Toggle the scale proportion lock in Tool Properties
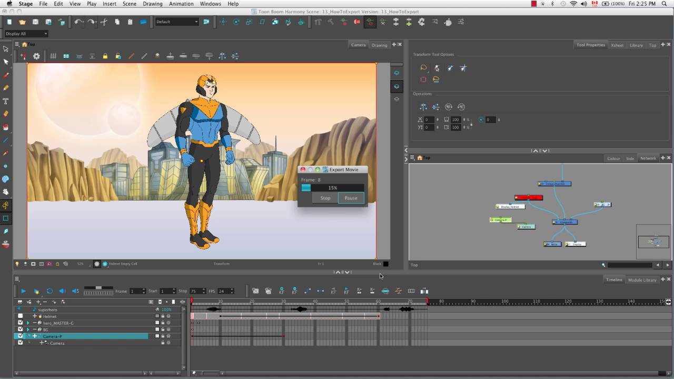674x379 pixels. 471,123
